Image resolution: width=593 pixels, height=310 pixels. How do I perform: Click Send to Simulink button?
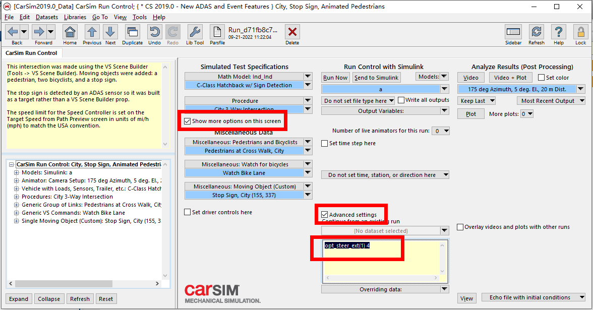click(x=376, y=78)
